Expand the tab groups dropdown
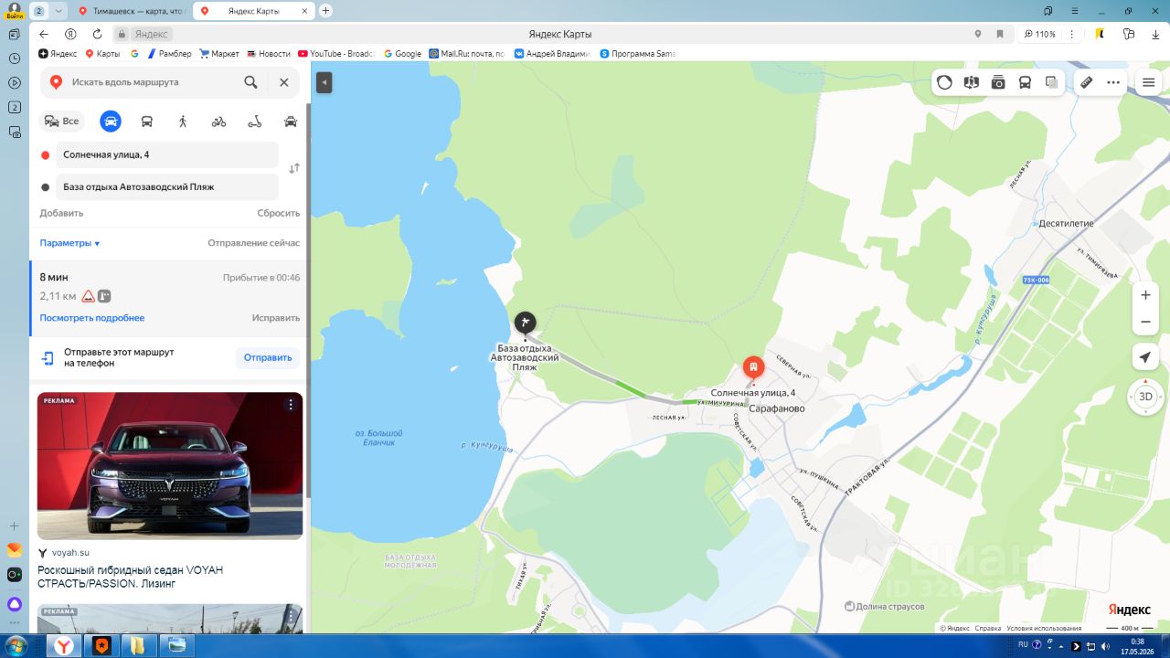Screen dimensions: 1170x658 click(58, 11)
